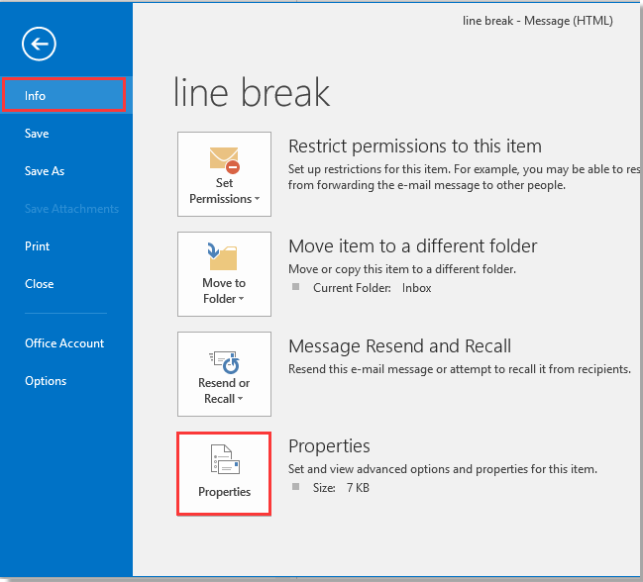Click the restricted envelope icon for Set Permissions

(x=224, y=157)
